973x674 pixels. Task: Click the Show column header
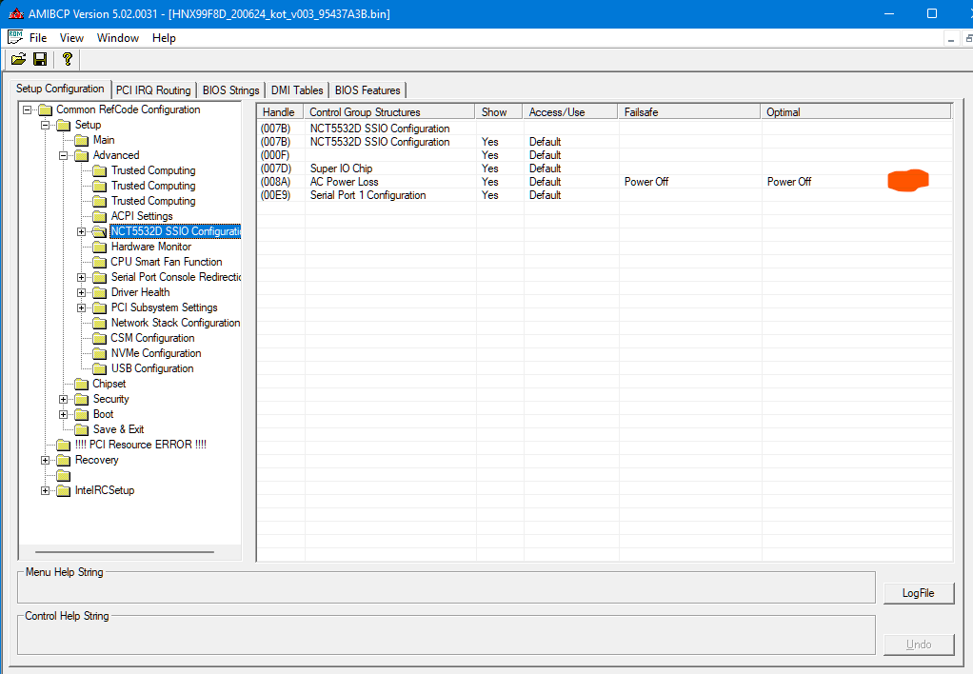[x=499, y=112]
